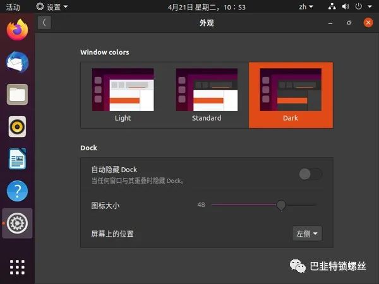Open the network status icon in top bar
This screenshot has width=379, height=284.
click(x=332, y=6)
